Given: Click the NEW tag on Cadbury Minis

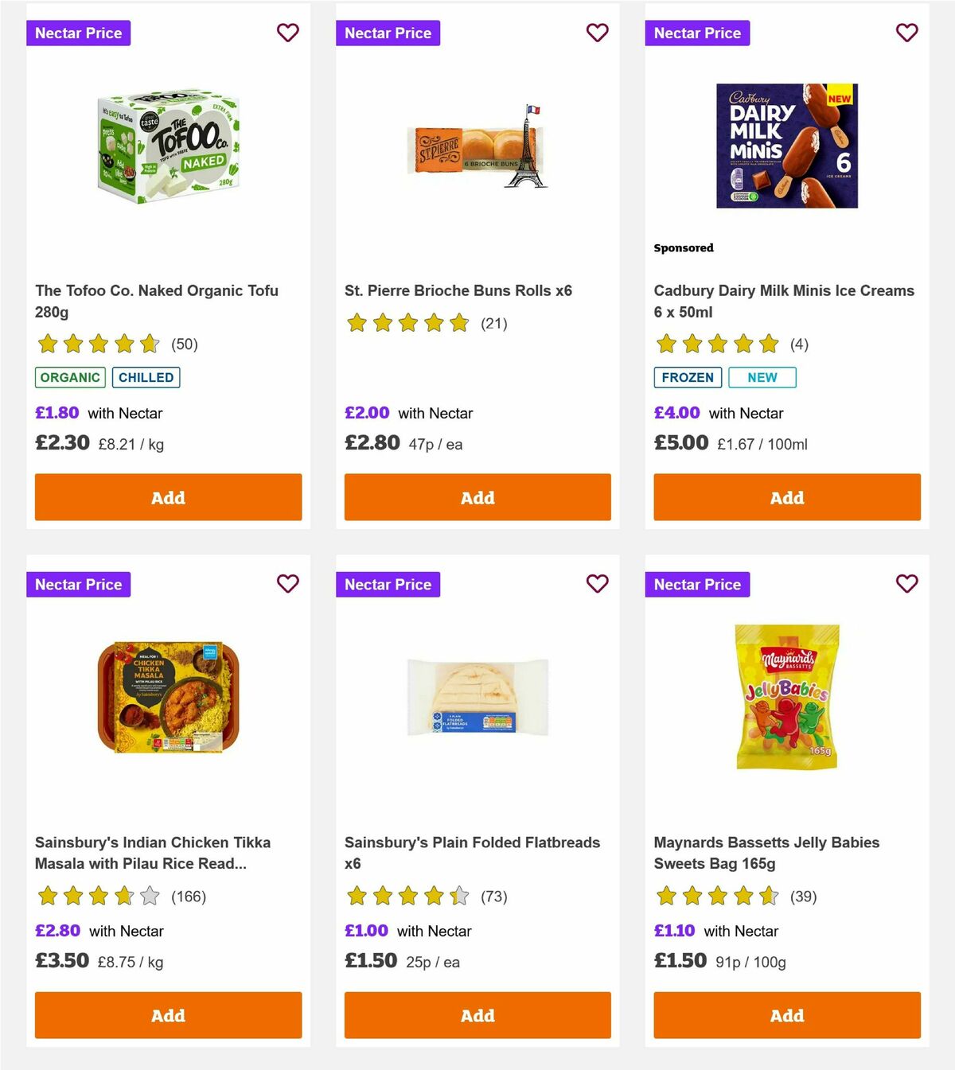Looking at the screenshot, I should [762, 377].
